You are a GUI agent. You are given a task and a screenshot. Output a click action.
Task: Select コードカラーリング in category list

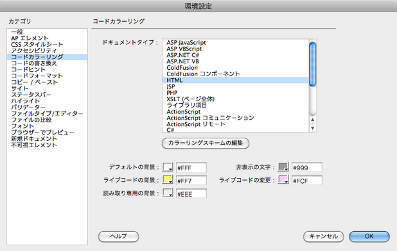pos(47,57)
